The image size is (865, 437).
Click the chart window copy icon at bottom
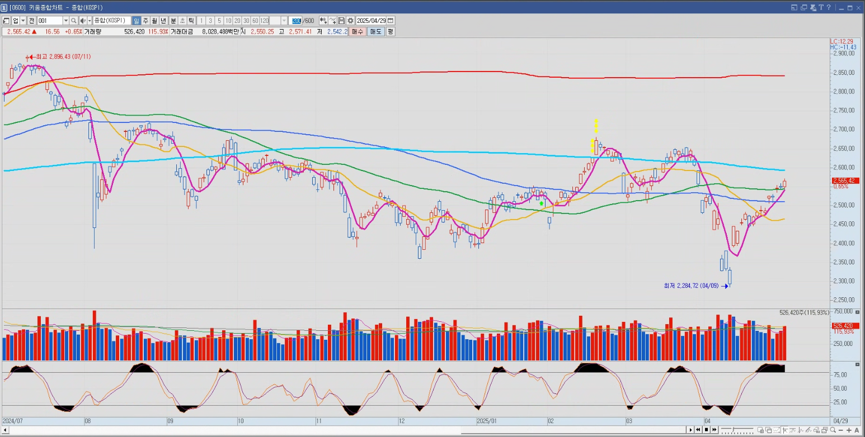(x=824, y=430)
